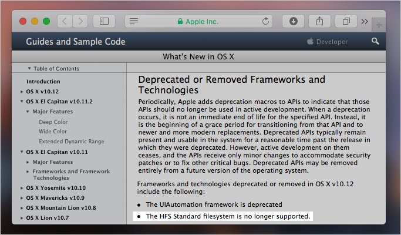Open Extended Dynamic Range topic
This screenshot has width=401, height=235.
point(72,142)
